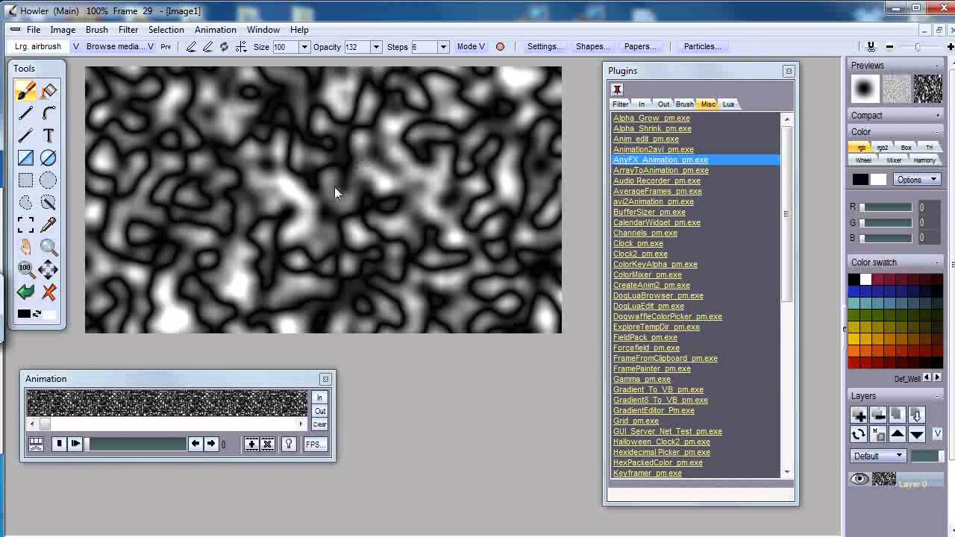Toggle the red record circle in toolbar
955x537 pixels.
click(500, 46)
